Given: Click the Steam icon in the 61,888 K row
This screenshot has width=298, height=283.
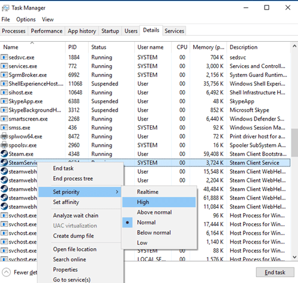Looking at the screenshot, I should 4,198.
